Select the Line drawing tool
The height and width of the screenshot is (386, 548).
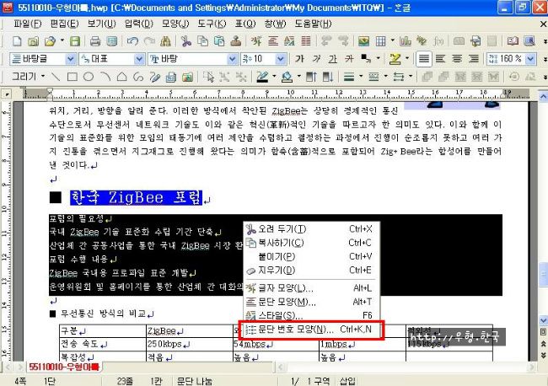(x=56, y=77)
